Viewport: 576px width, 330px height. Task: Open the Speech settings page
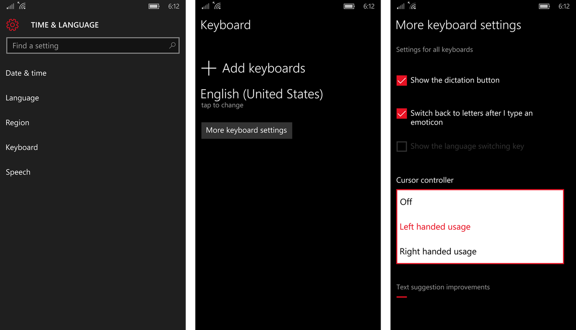click(18, 172)
